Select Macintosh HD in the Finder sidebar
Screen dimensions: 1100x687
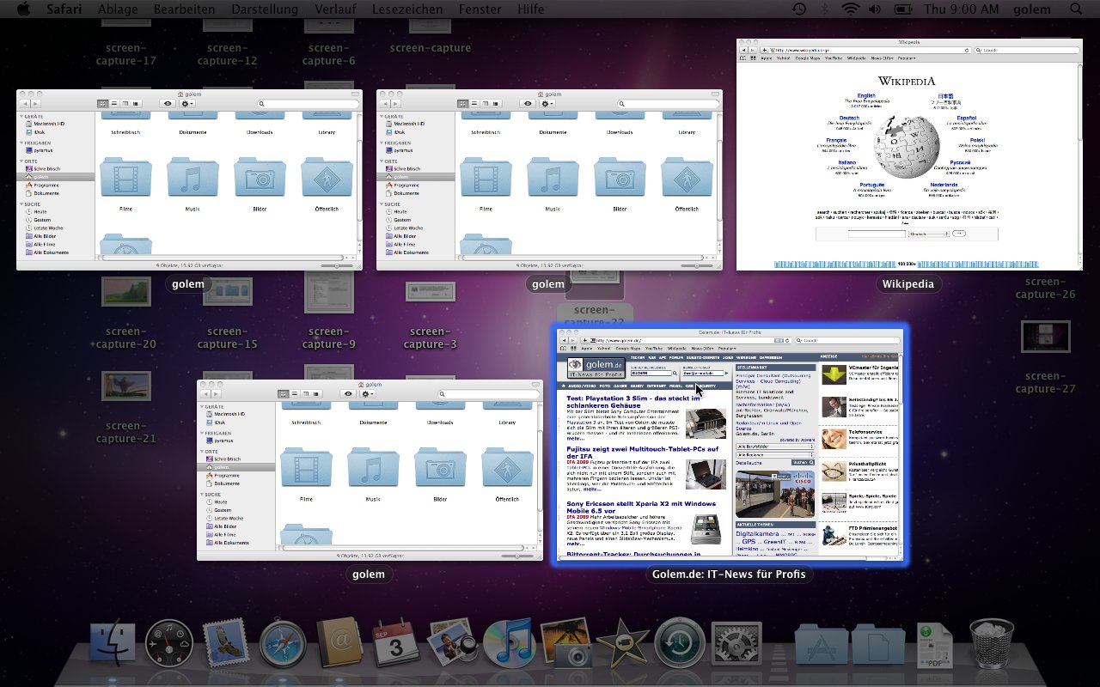click(229, 414)
